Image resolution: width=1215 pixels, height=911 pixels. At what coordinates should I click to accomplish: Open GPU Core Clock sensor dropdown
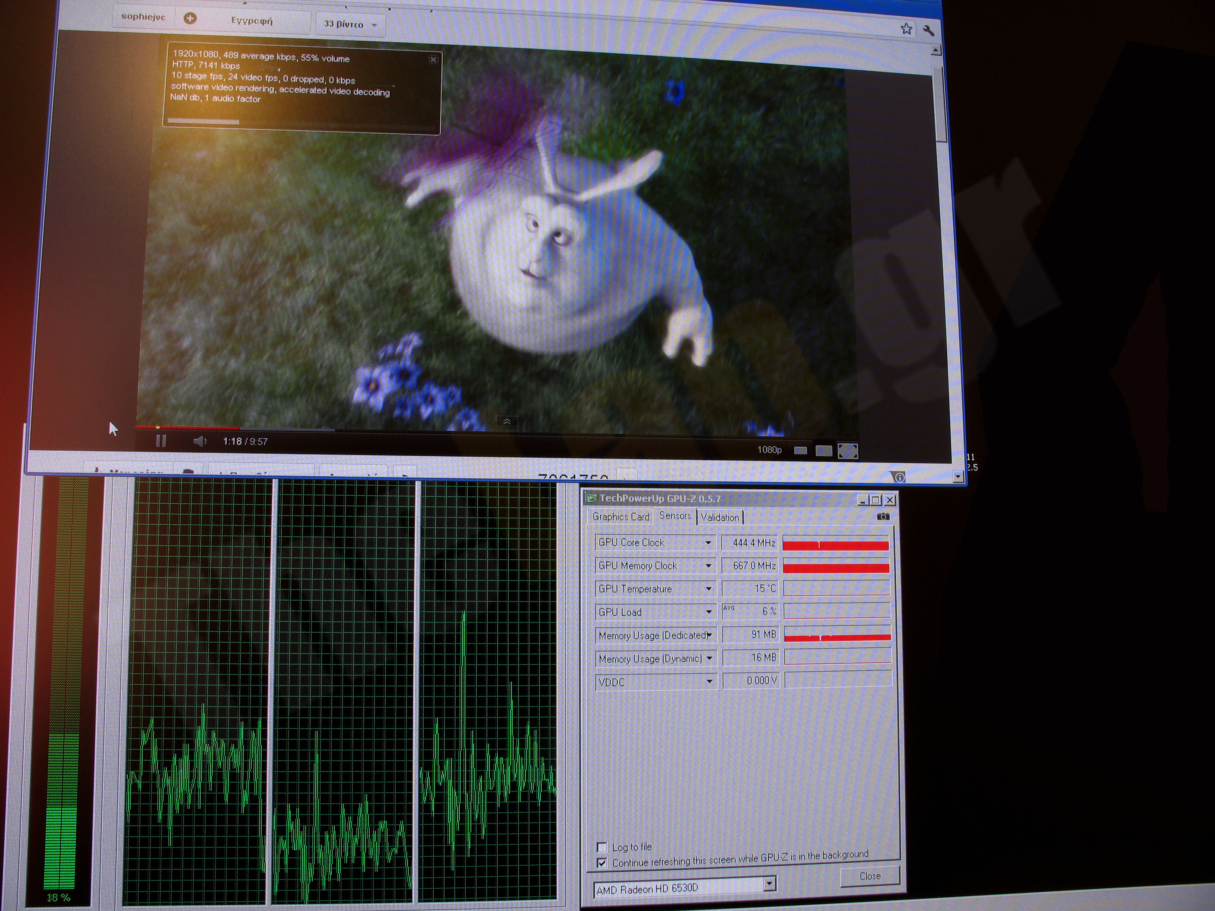[708, 543]
